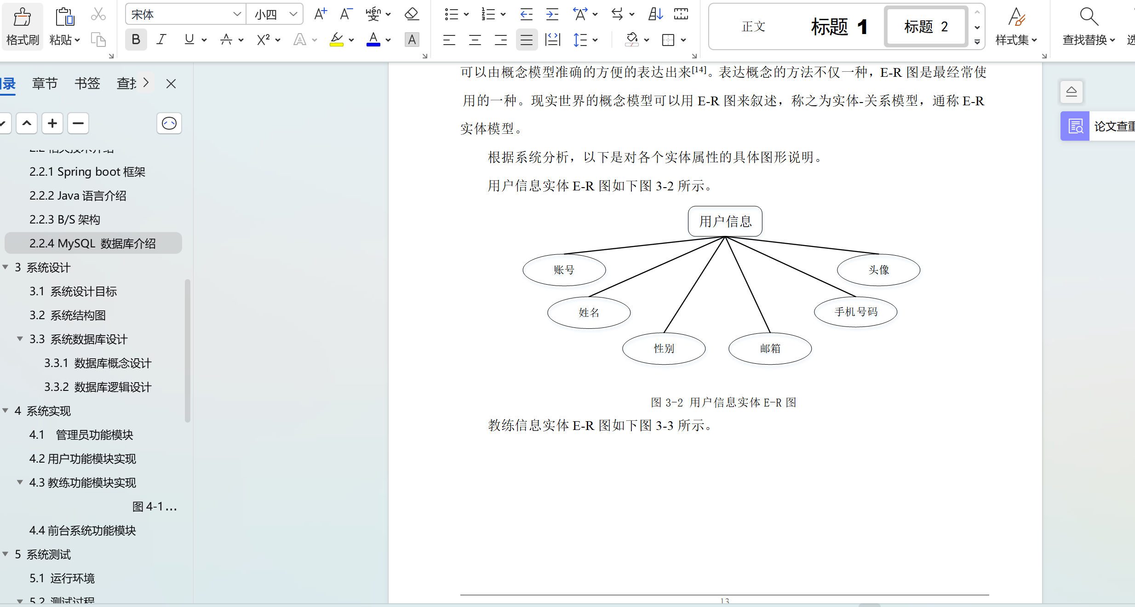
Task: Click the sort (A-Z) icon
Action: 655,14
